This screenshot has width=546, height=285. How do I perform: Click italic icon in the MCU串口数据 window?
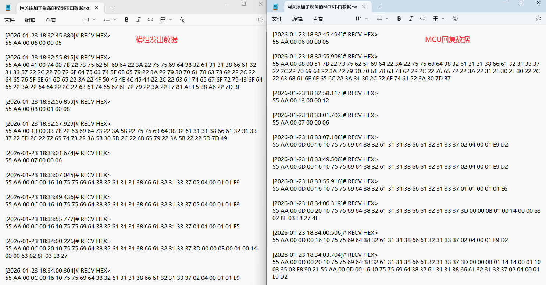(411, 18)
